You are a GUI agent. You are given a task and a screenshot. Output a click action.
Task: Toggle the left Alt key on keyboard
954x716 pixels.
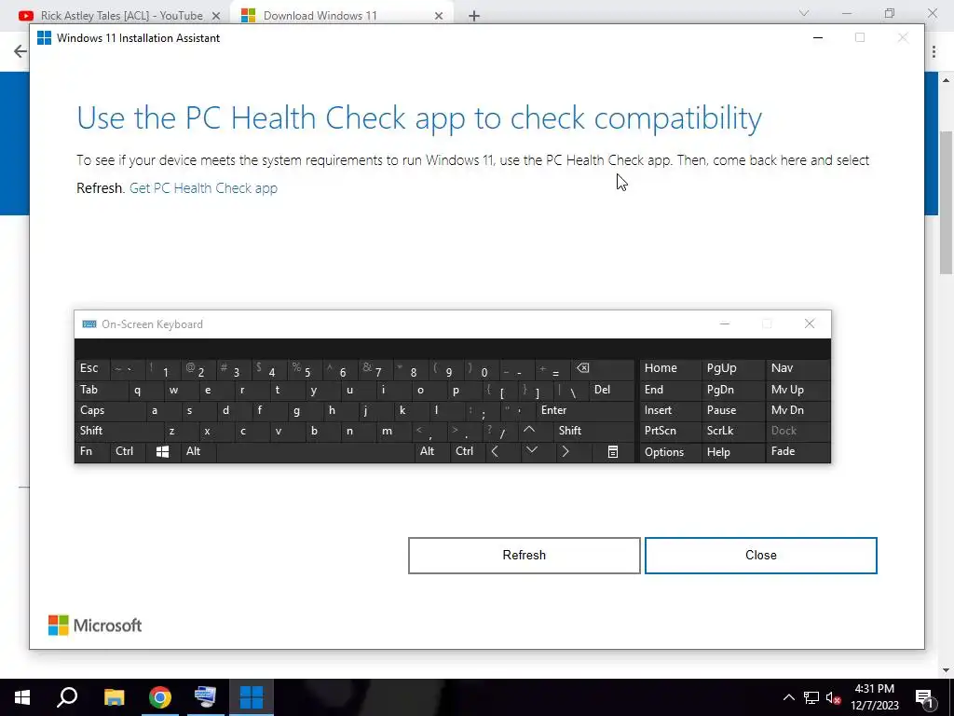pyautogui.click(x=198, y=452)
